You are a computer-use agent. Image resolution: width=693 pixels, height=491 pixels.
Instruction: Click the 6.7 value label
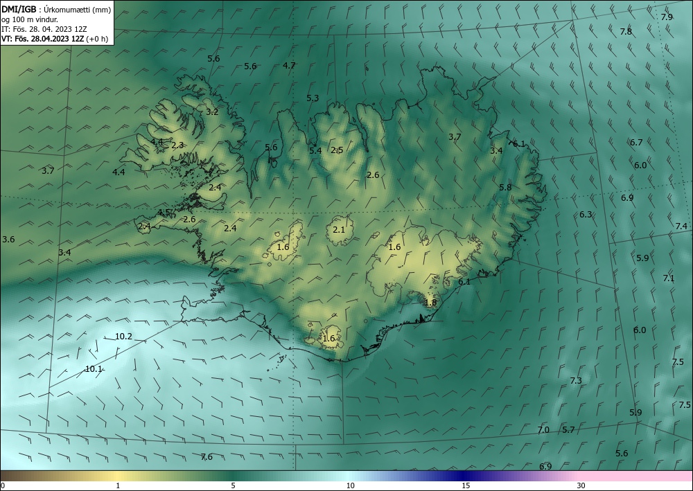point(636,143)
